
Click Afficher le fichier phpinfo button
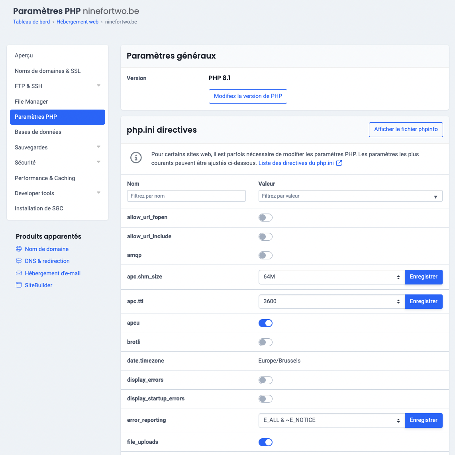point(406,129)
